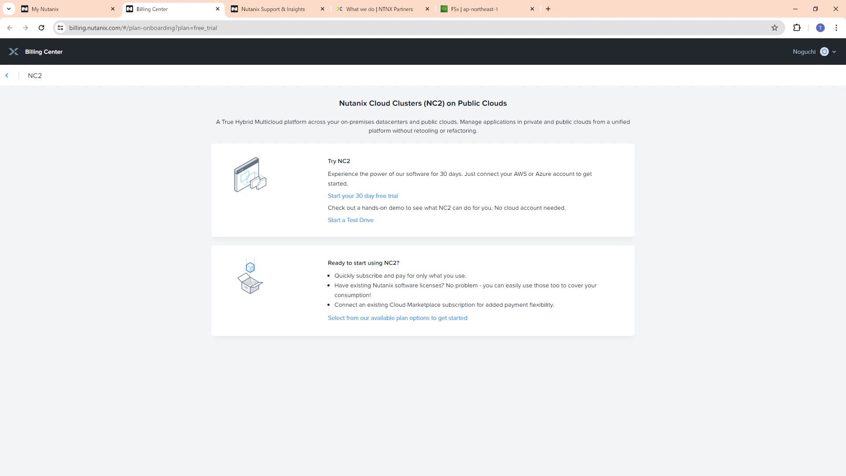Open the tab search dropdown arrow

[9, 9]
